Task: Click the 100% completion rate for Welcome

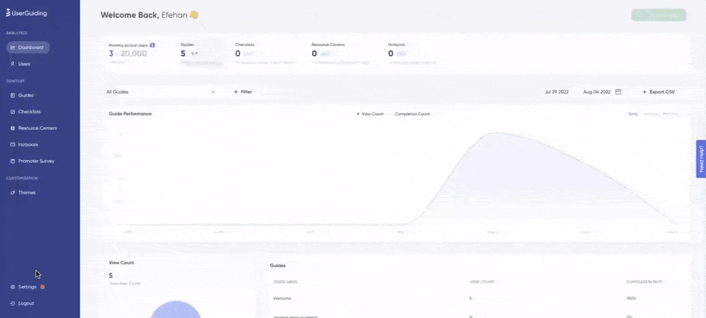Action: pos(631,299)
